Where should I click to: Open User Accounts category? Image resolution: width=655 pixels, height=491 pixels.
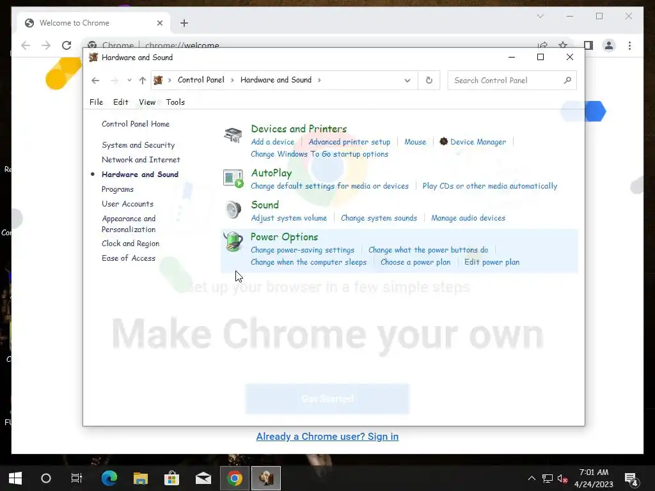pos(127,204)
